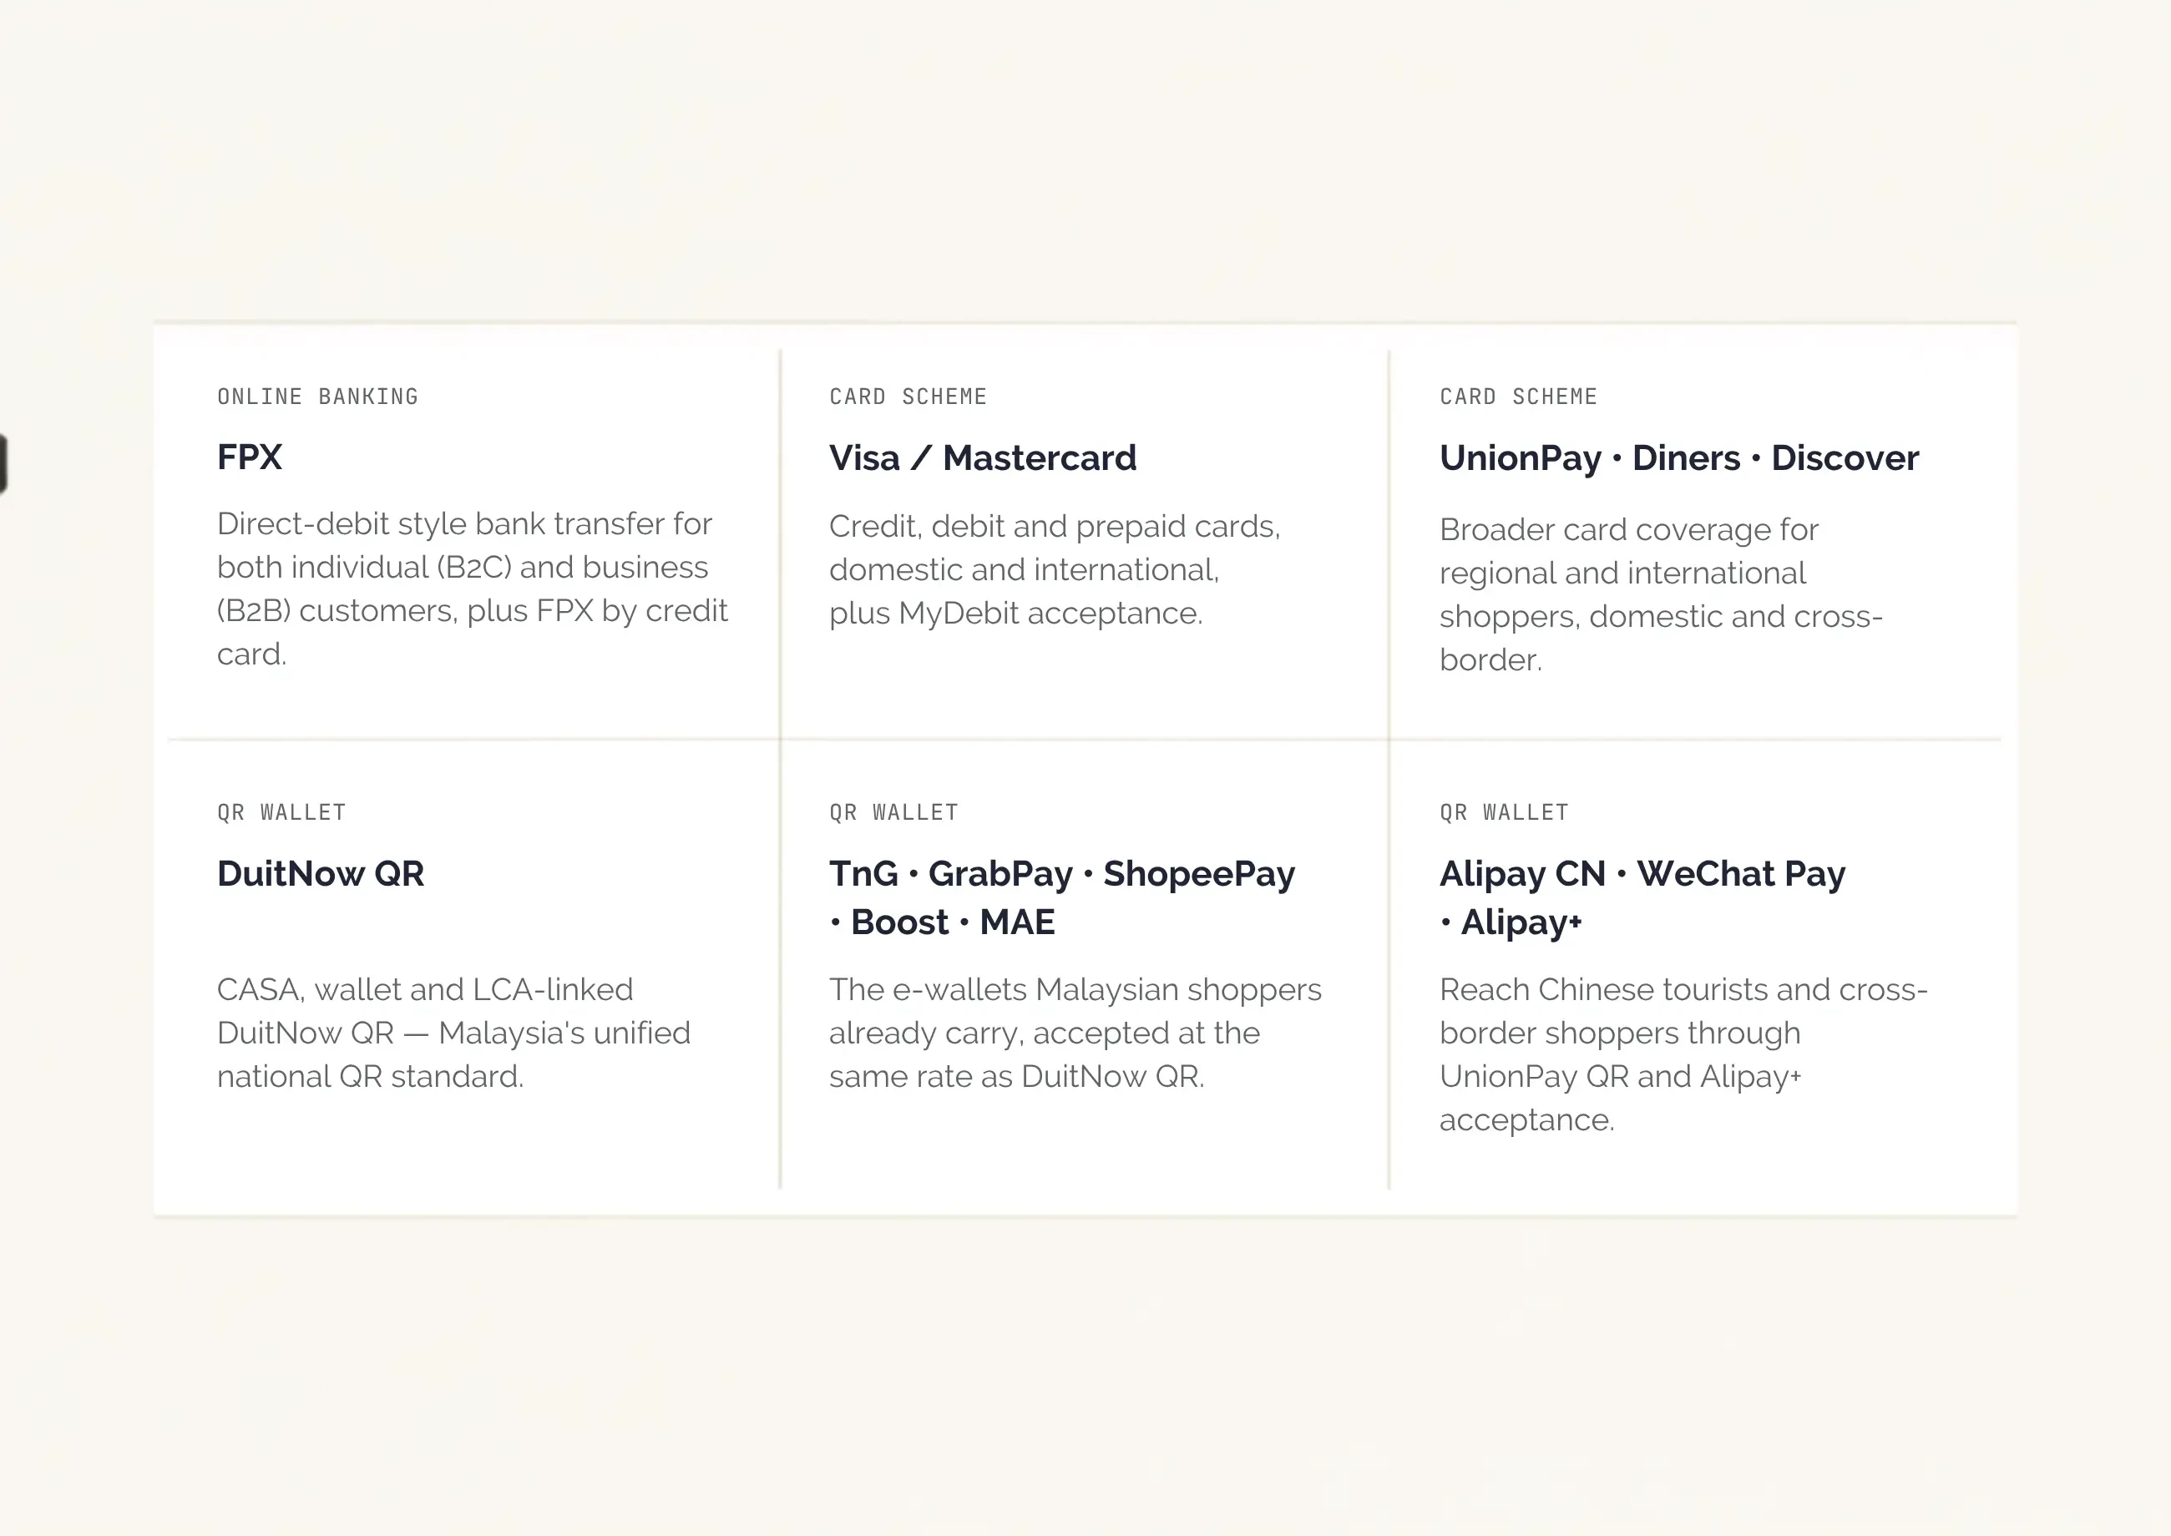Click QR WALLET label above Alipay CN
The width and height of the screenshot is (2171, 1536).
coord(1504,812)
